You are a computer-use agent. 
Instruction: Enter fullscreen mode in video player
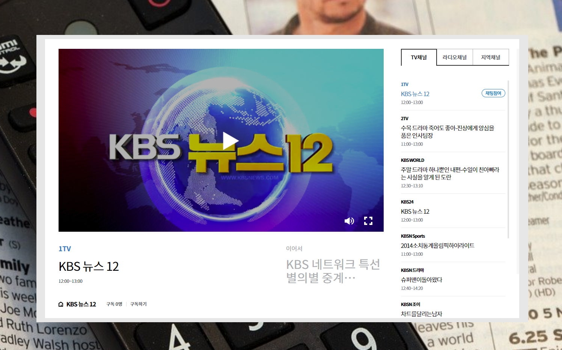pos(368,221)
